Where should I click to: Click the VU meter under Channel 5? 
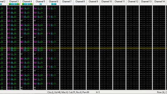(40, 4)
